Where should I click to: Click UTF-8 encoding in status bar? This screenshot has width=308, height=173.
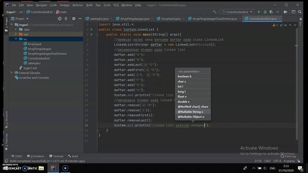(x=277, y=161)
